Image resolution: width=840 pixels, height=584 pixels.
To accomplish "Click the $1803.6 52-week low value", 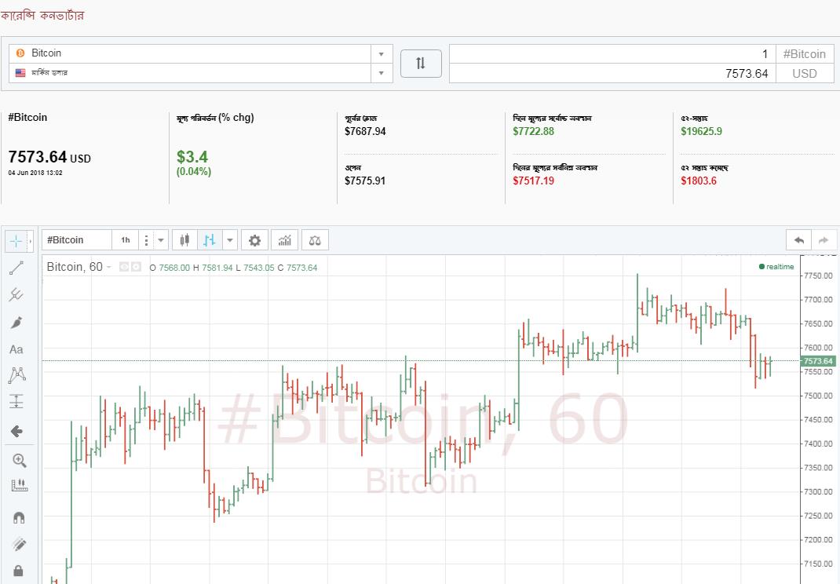I will pyautogui.click(x=699, y=181).
